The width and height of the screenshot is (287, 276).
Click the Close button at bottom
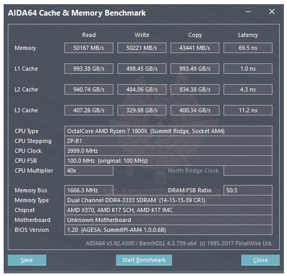coord(260,260)
